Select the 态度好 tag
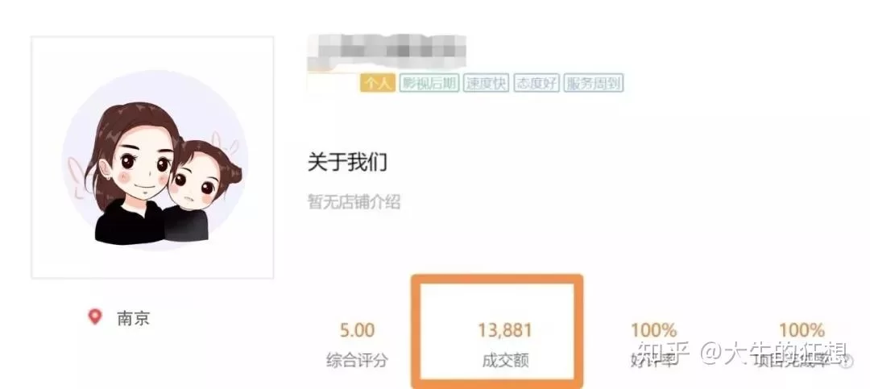This screenshot has height=389, width=870. (536, 83)
